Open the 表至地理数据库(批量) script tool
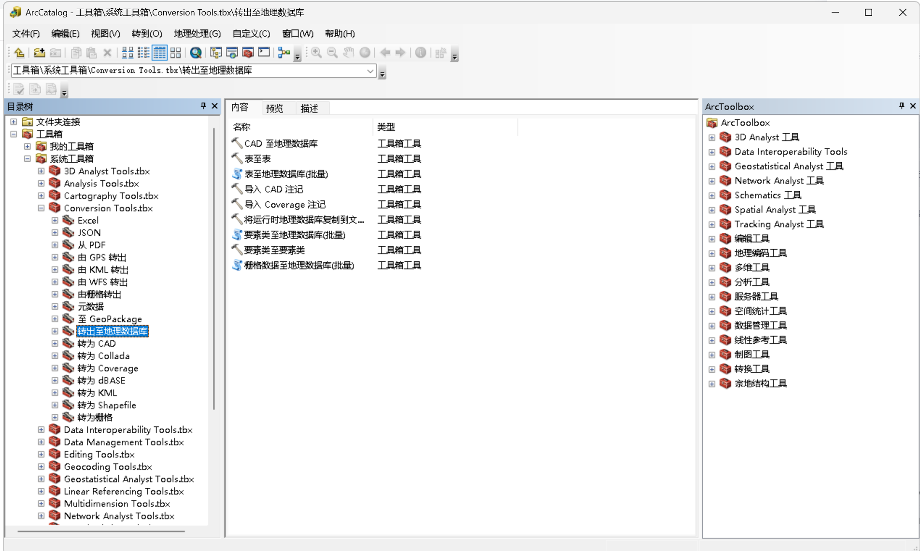The width and height of the screenshot is (920, 551). tap(286, 174)
